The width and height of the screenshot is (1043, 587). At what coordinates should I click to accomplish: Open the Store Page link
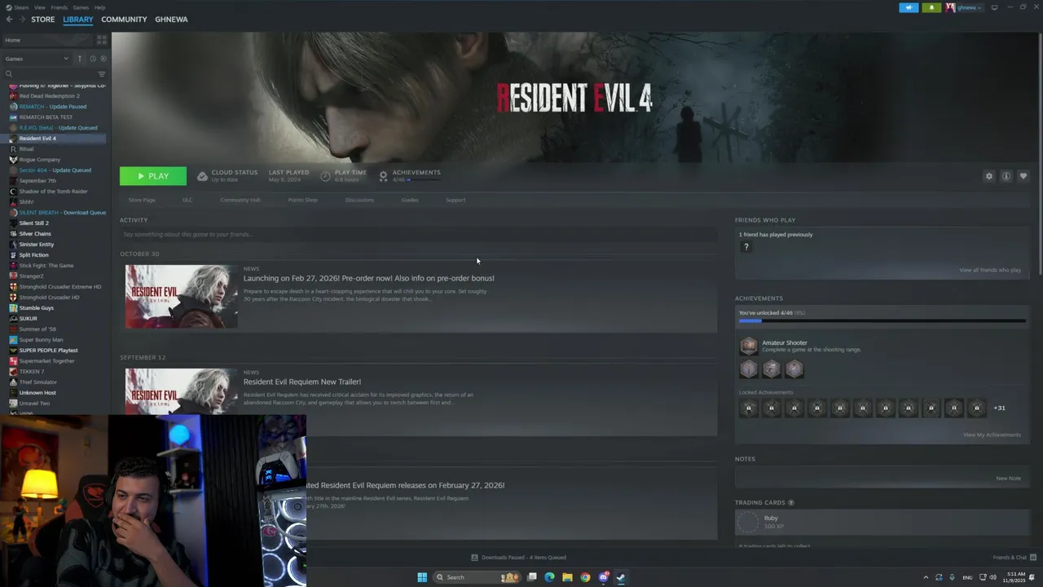click(x=142, y=200)
